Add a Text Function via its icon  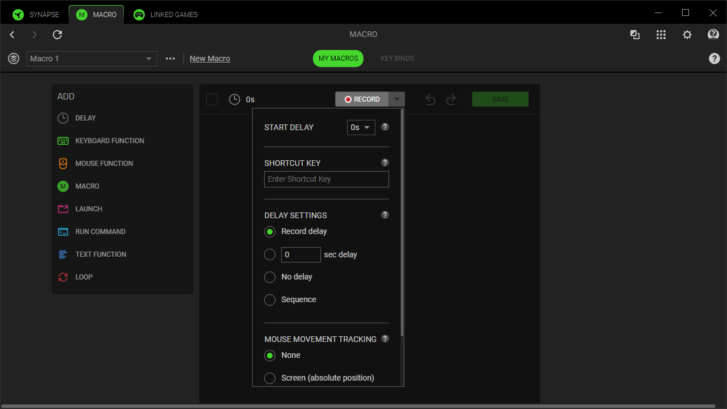[63, 254]
